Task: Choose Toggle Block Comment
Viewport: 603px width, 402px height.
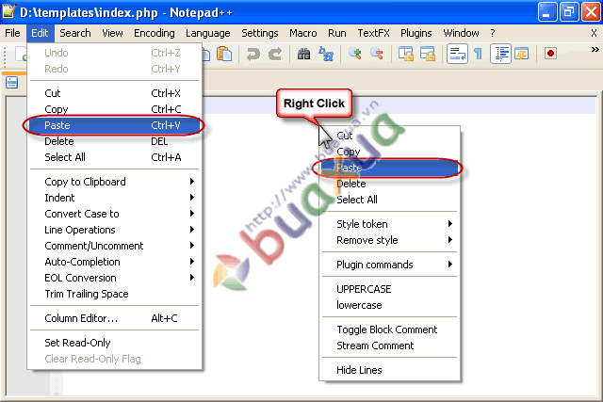Action: 389,330
